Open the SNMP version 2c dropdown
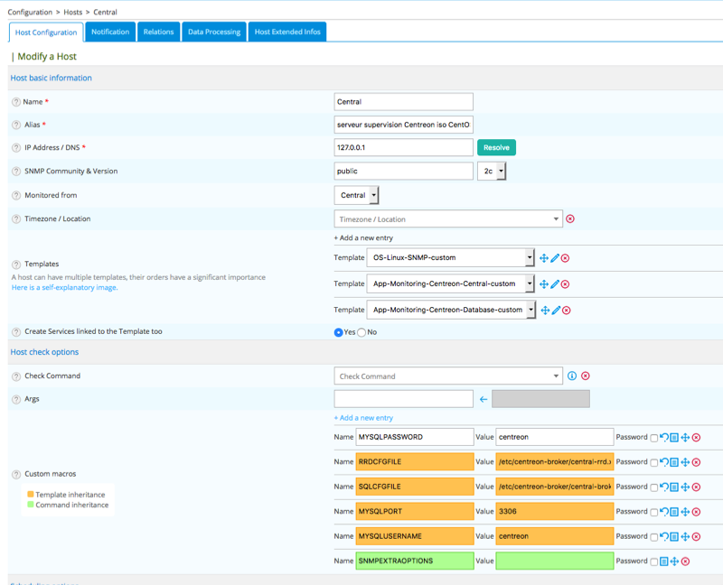The width and height of the screenshot is (723, 585). [492, 171]
